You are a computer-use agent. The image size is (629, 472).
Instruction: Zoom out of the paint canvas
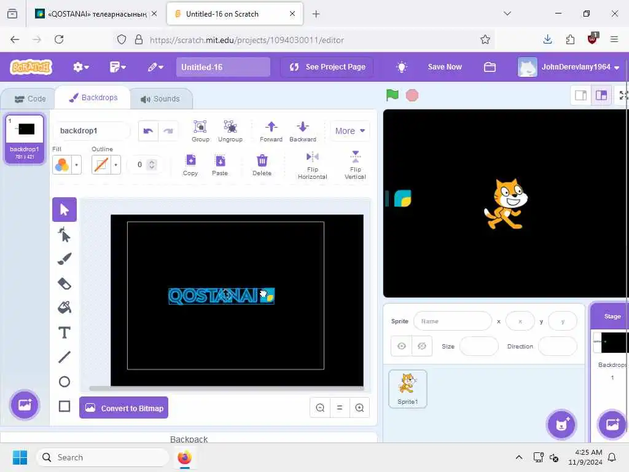coord(320,408)
